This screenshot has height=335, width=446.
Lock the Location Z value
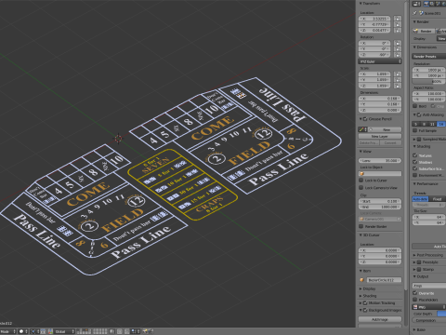tap(398, 31)
